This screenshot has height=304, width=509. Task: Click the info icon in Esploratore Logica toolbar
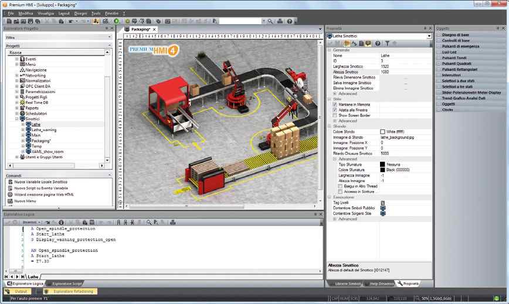pyautogui.click(x=62, y=223)
